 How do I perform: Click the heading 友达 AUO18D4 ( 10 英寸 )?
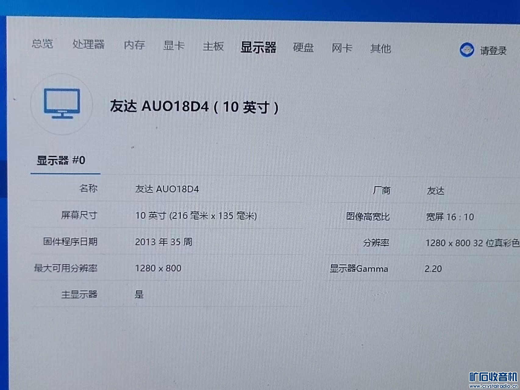point(194,107)
